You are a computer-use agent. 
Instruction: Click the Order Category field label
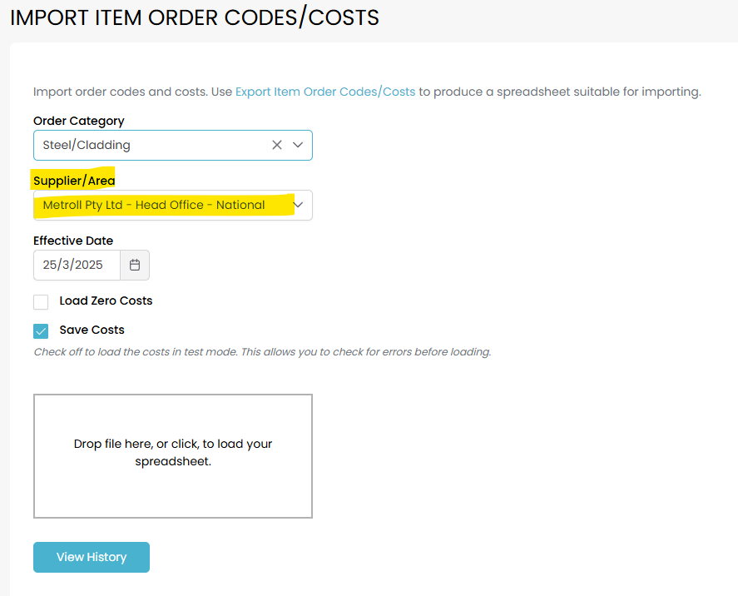coord(79,121)
